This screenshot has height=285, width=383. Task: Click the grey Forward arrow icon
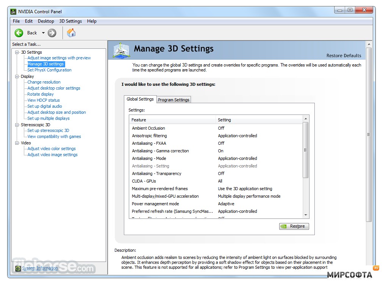coord(52,33)
